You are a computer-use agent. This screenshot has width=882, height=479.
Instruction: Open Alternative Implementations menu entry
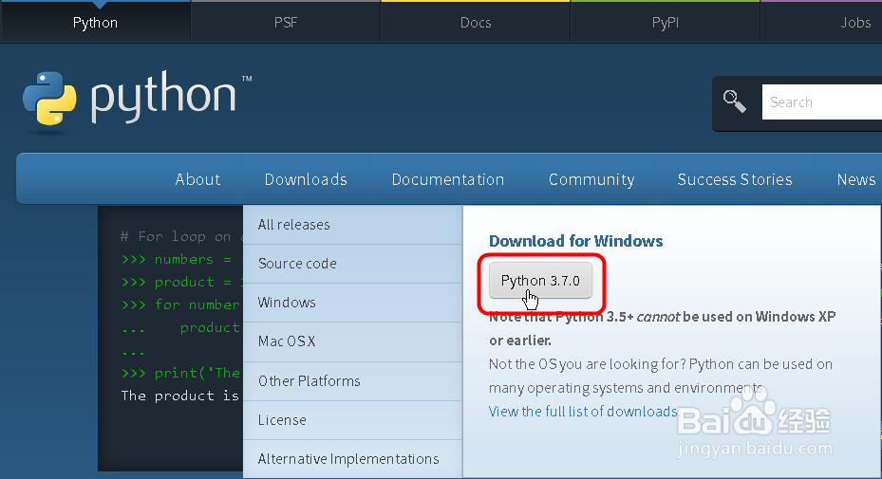tap(348, 459)
